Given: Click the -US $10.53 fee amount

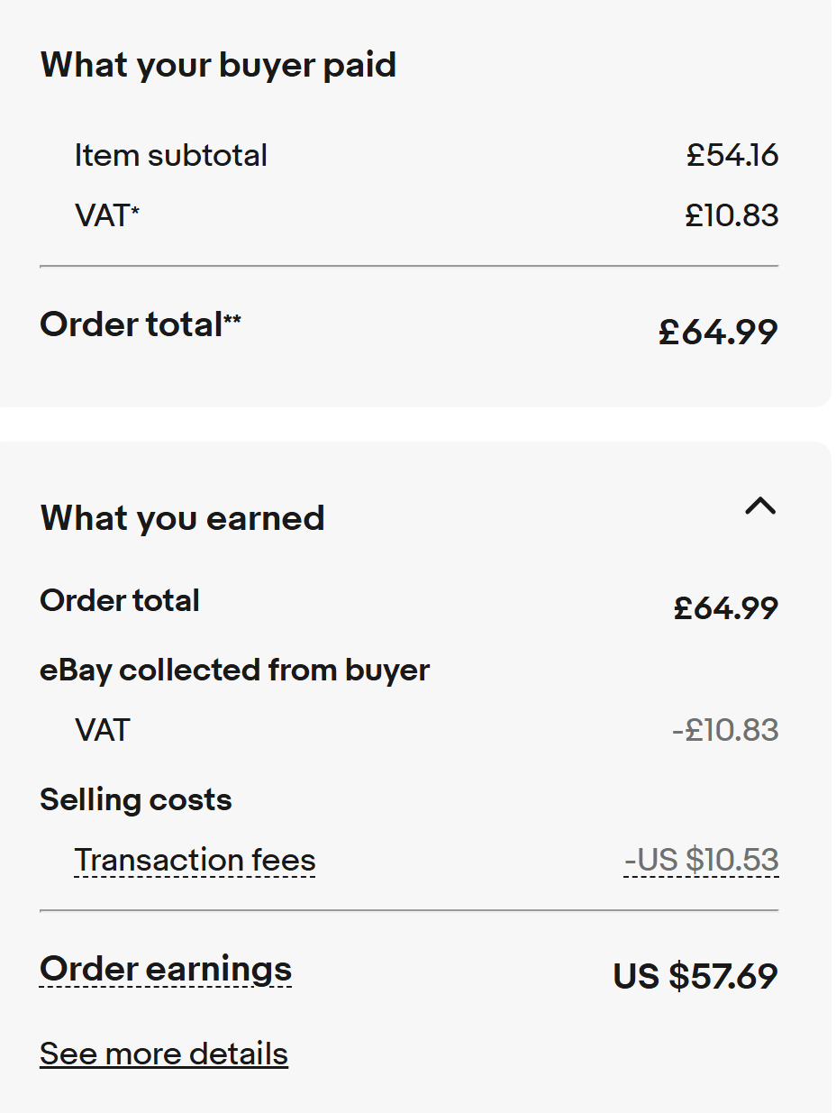Looking at the screenshot, I should coord(701,861).
